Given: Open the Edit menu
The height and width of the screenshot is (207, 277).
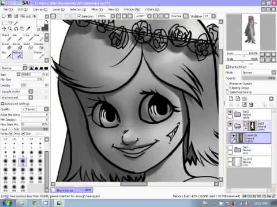Looking at the screenshot, I should pyautogui.click(x=23, y=10).
